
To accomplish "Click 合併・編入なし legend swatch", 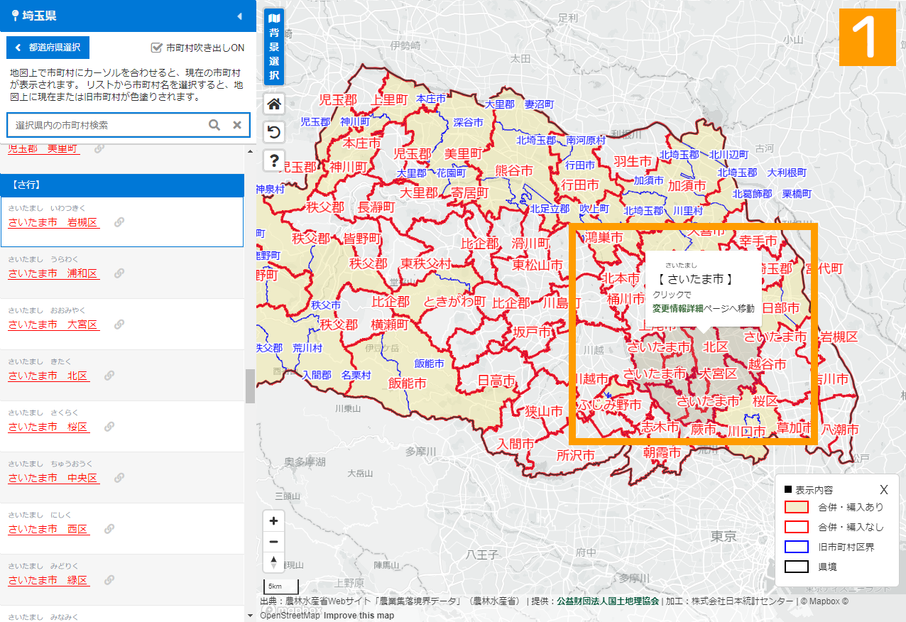I will click(797, 527).
